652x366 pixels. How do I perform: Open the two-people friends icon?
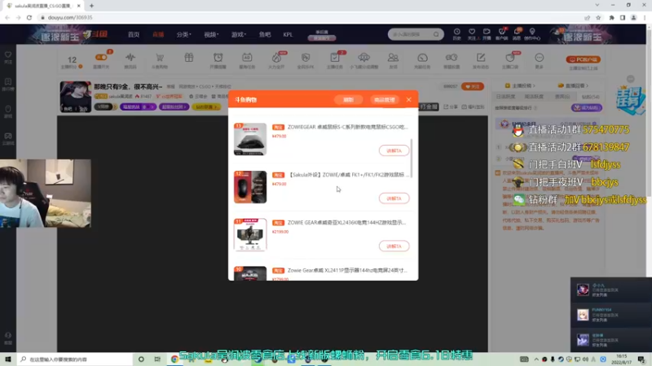[x=393, y=58]
